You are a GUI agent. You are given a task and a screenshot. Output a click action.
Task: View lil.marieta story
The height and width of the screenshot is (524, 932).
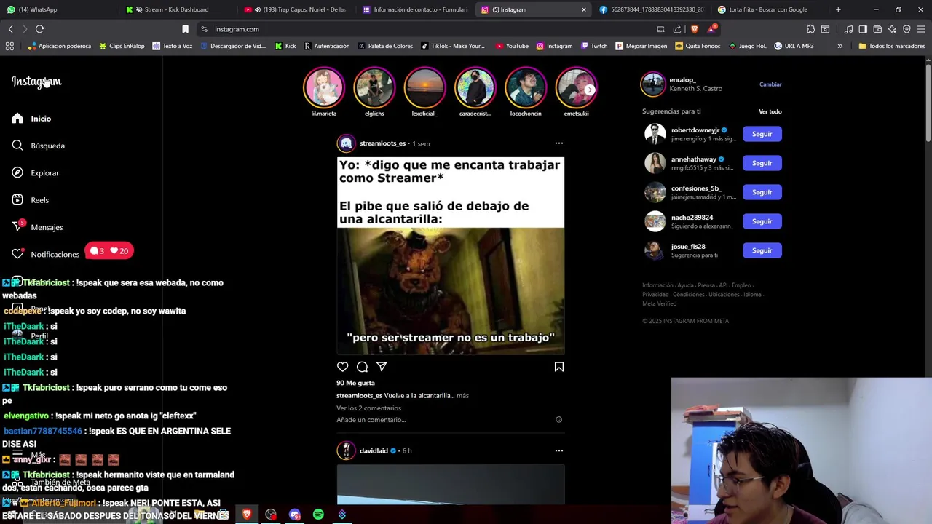coord(324,87)
